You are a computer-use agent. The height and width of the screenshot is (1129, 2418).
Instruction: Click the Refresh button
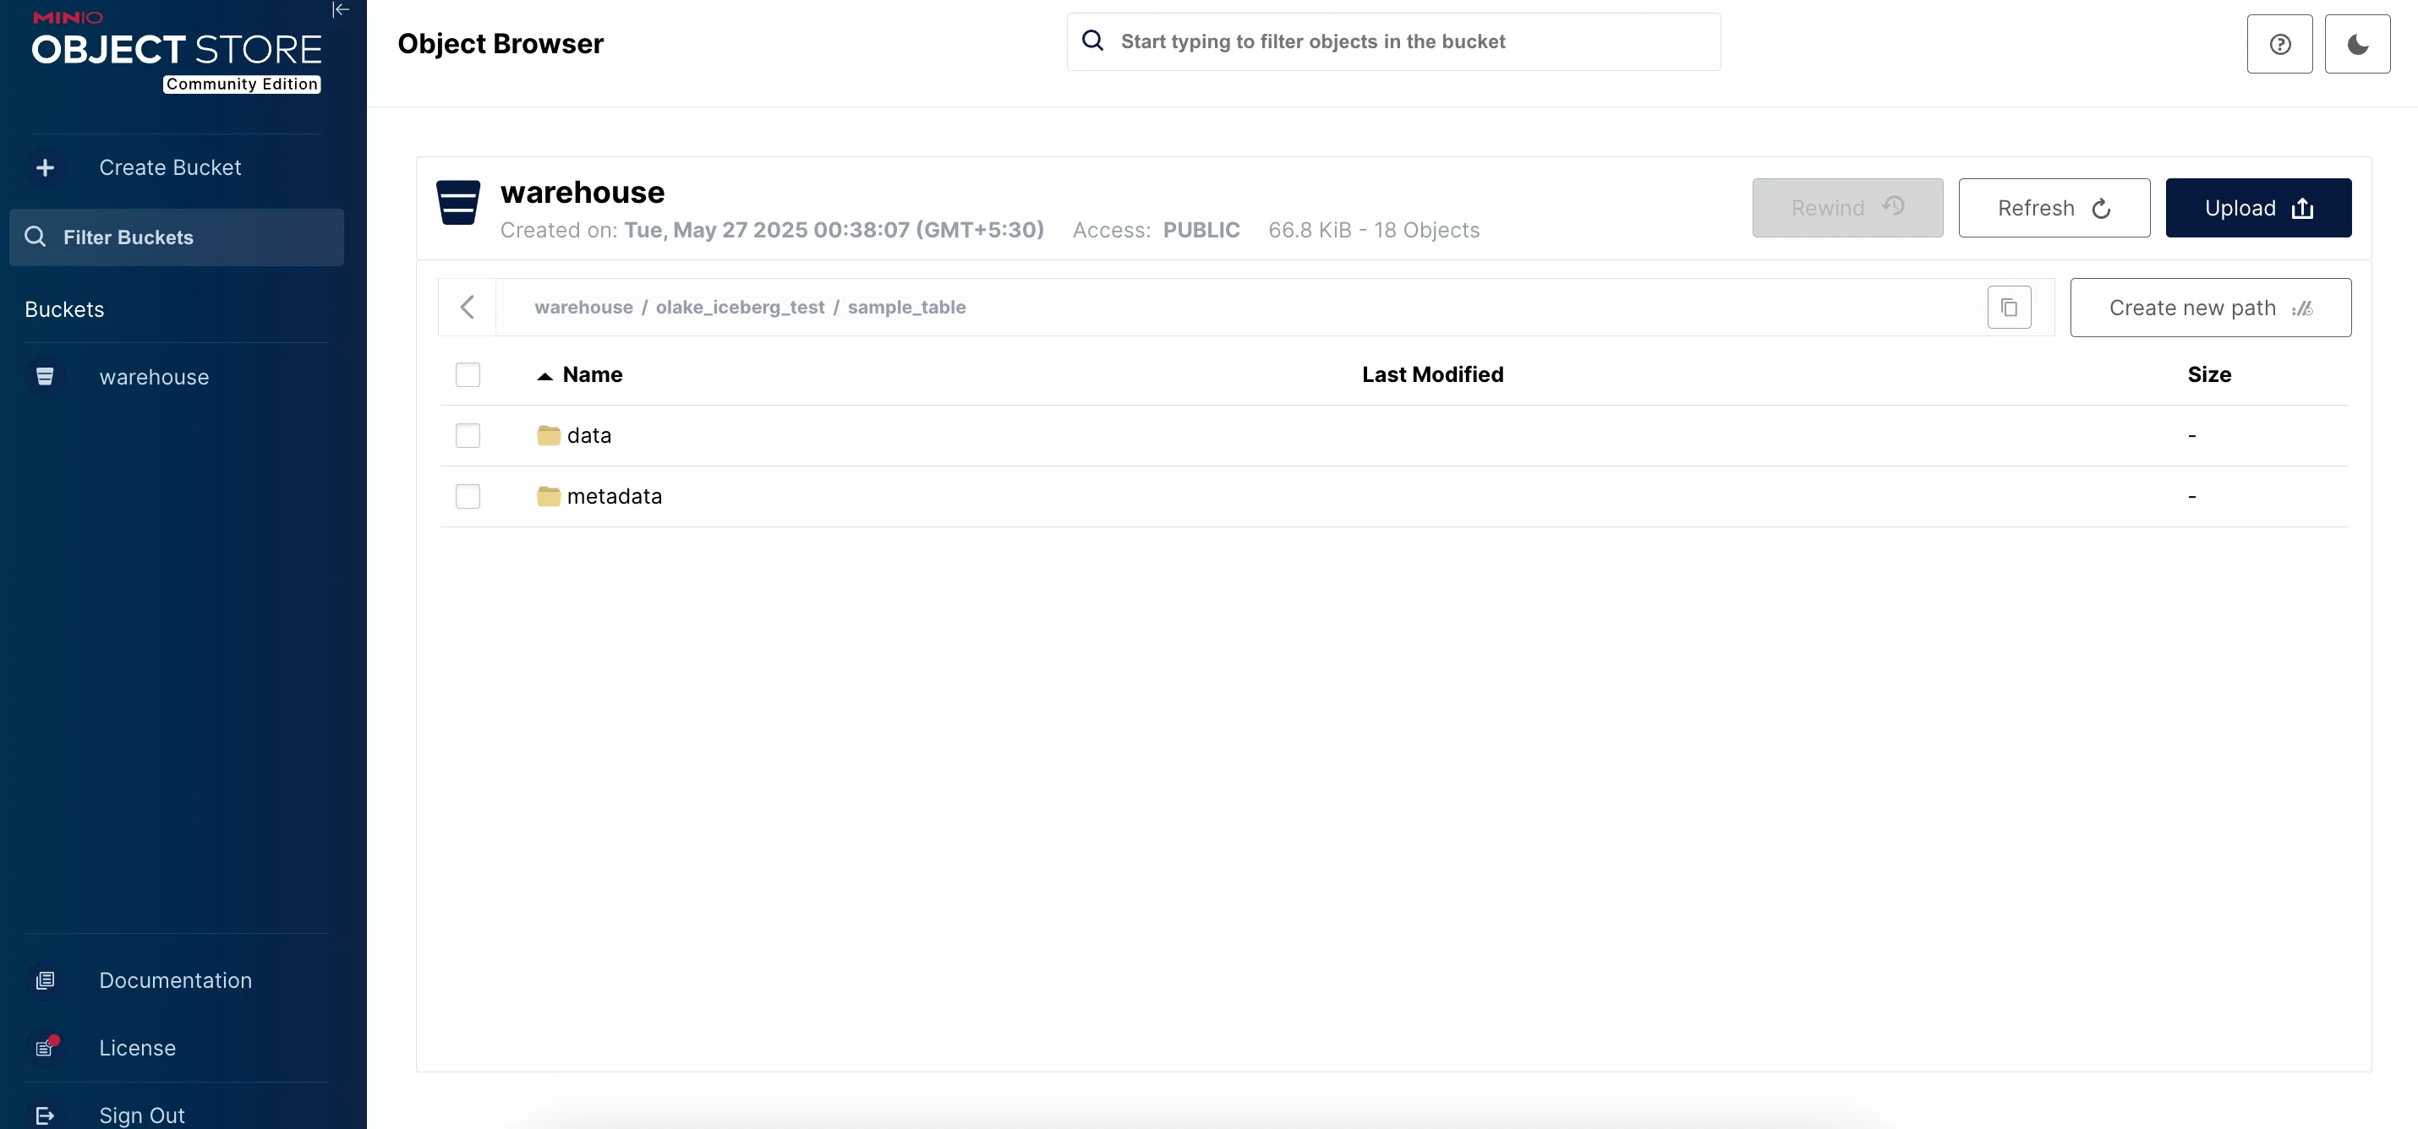click(2054, 209)
